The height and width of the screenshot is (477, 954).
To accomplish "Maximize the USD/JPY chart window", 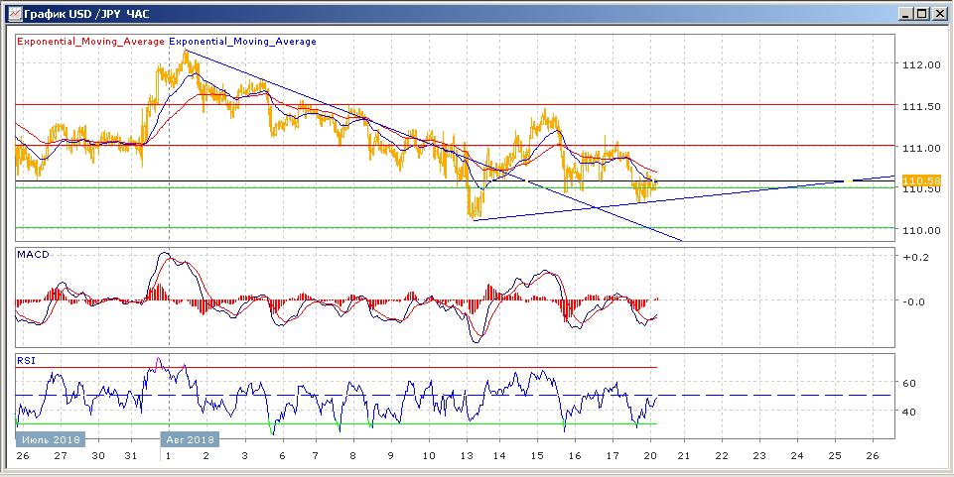I will [x=922, y=13].
